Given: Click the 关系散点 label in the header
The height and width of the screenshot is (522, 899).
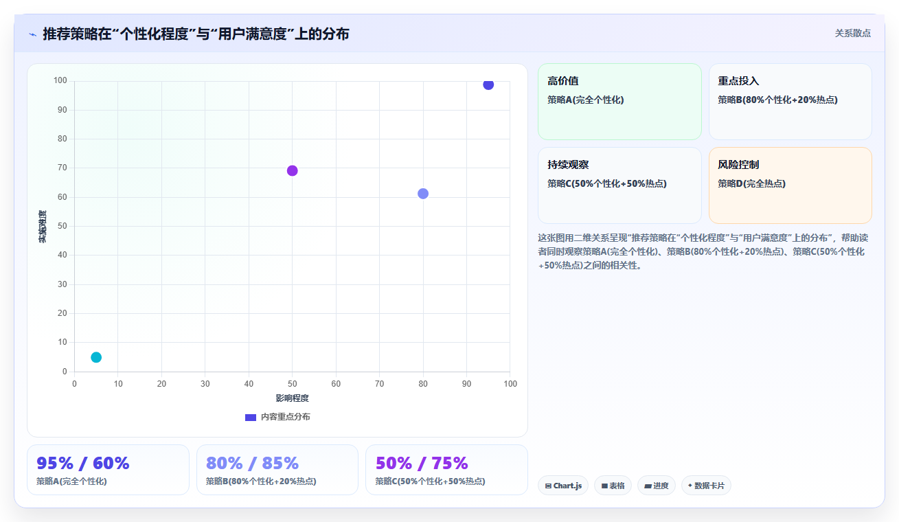Looking at the screenshot, I should (853, 33).
